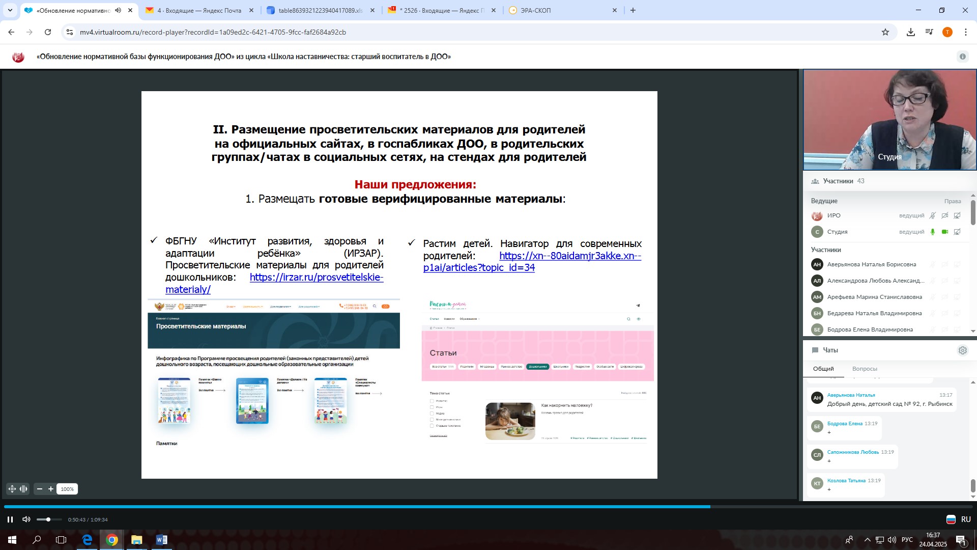977x550 pixels.
Task: Click the 100% zoom value field
Action: pos(67,489)
